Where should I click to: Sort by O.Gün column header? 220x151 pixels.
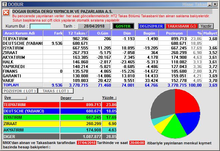coord(100,33)
